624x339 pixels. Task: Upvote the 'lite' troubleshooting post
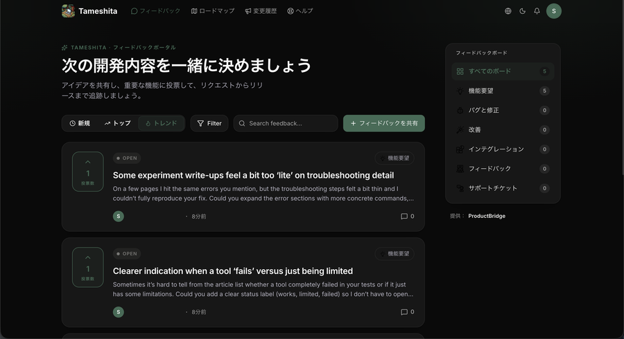88,172
